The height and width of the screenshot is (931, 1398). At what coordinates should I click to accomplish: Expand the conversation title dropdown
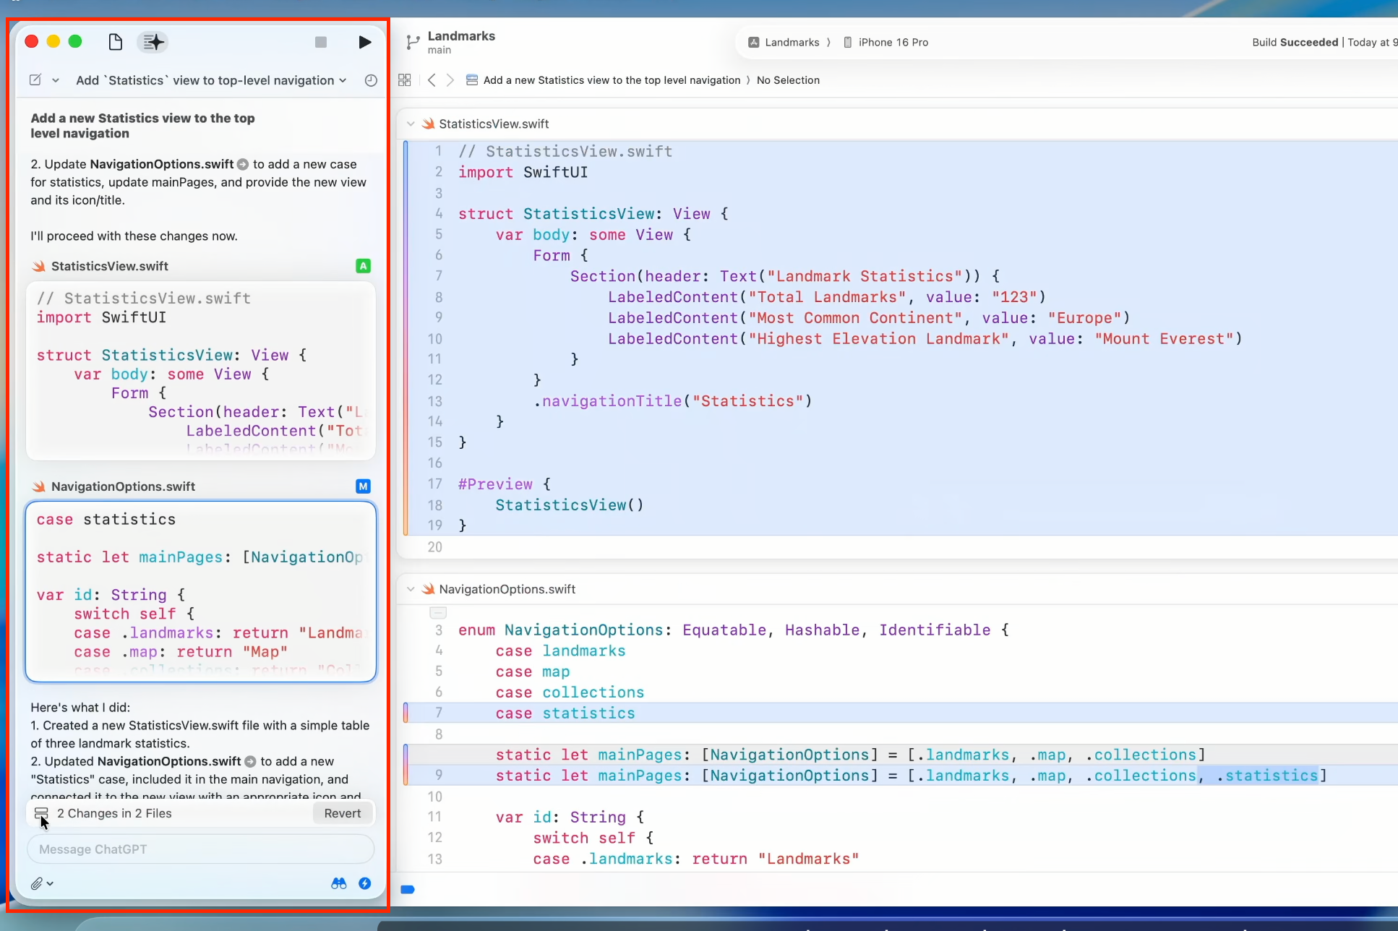[x=343, y=80]
